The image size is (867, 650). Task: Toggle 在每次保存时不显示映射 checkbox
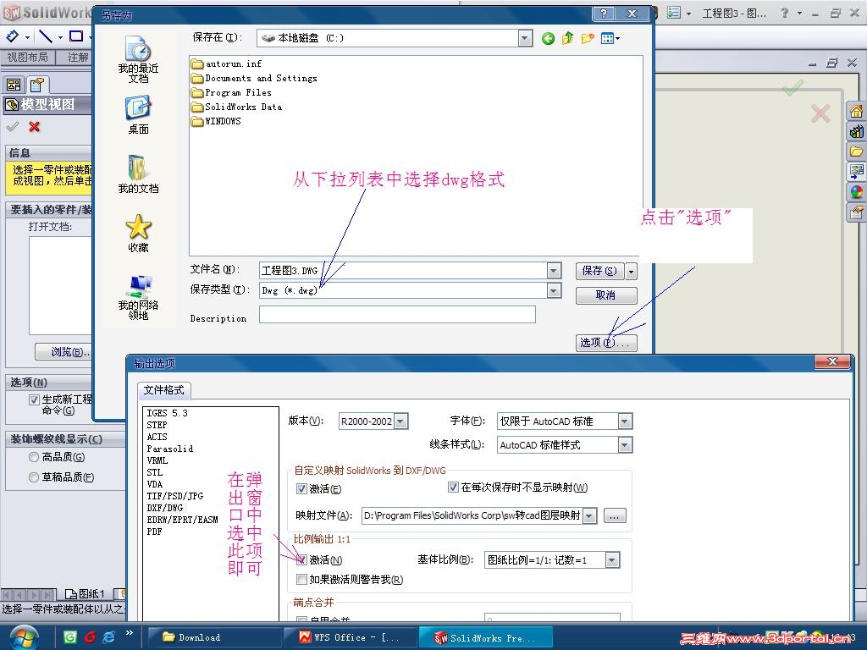click(453, 487)
